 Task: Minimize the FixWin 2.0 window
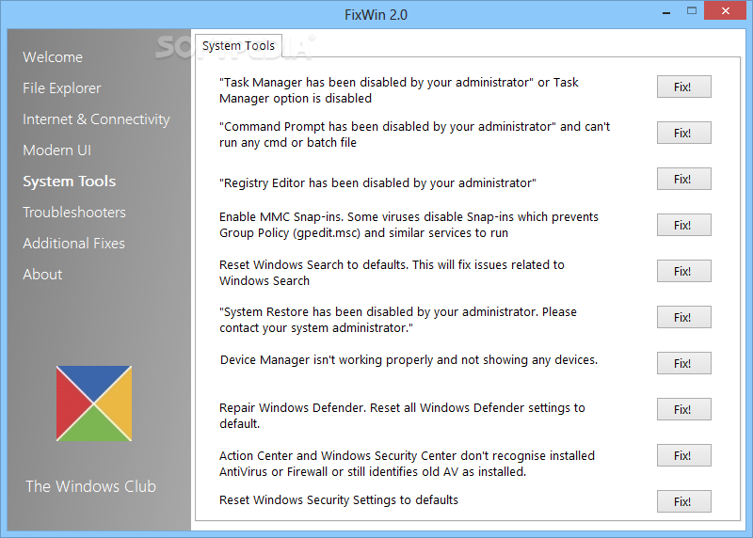tap(666, 12)
